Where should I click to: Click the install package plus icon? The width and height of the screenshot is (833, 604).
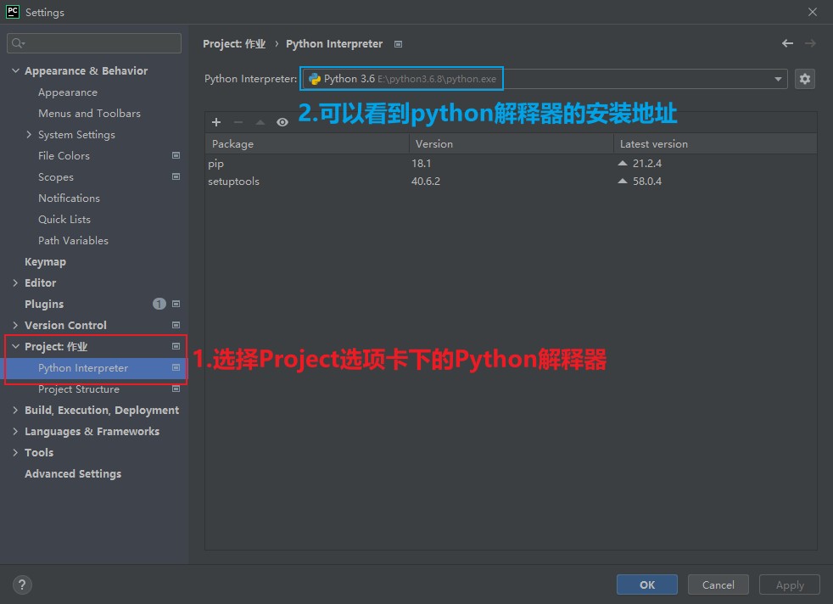(x=216, y=122)
